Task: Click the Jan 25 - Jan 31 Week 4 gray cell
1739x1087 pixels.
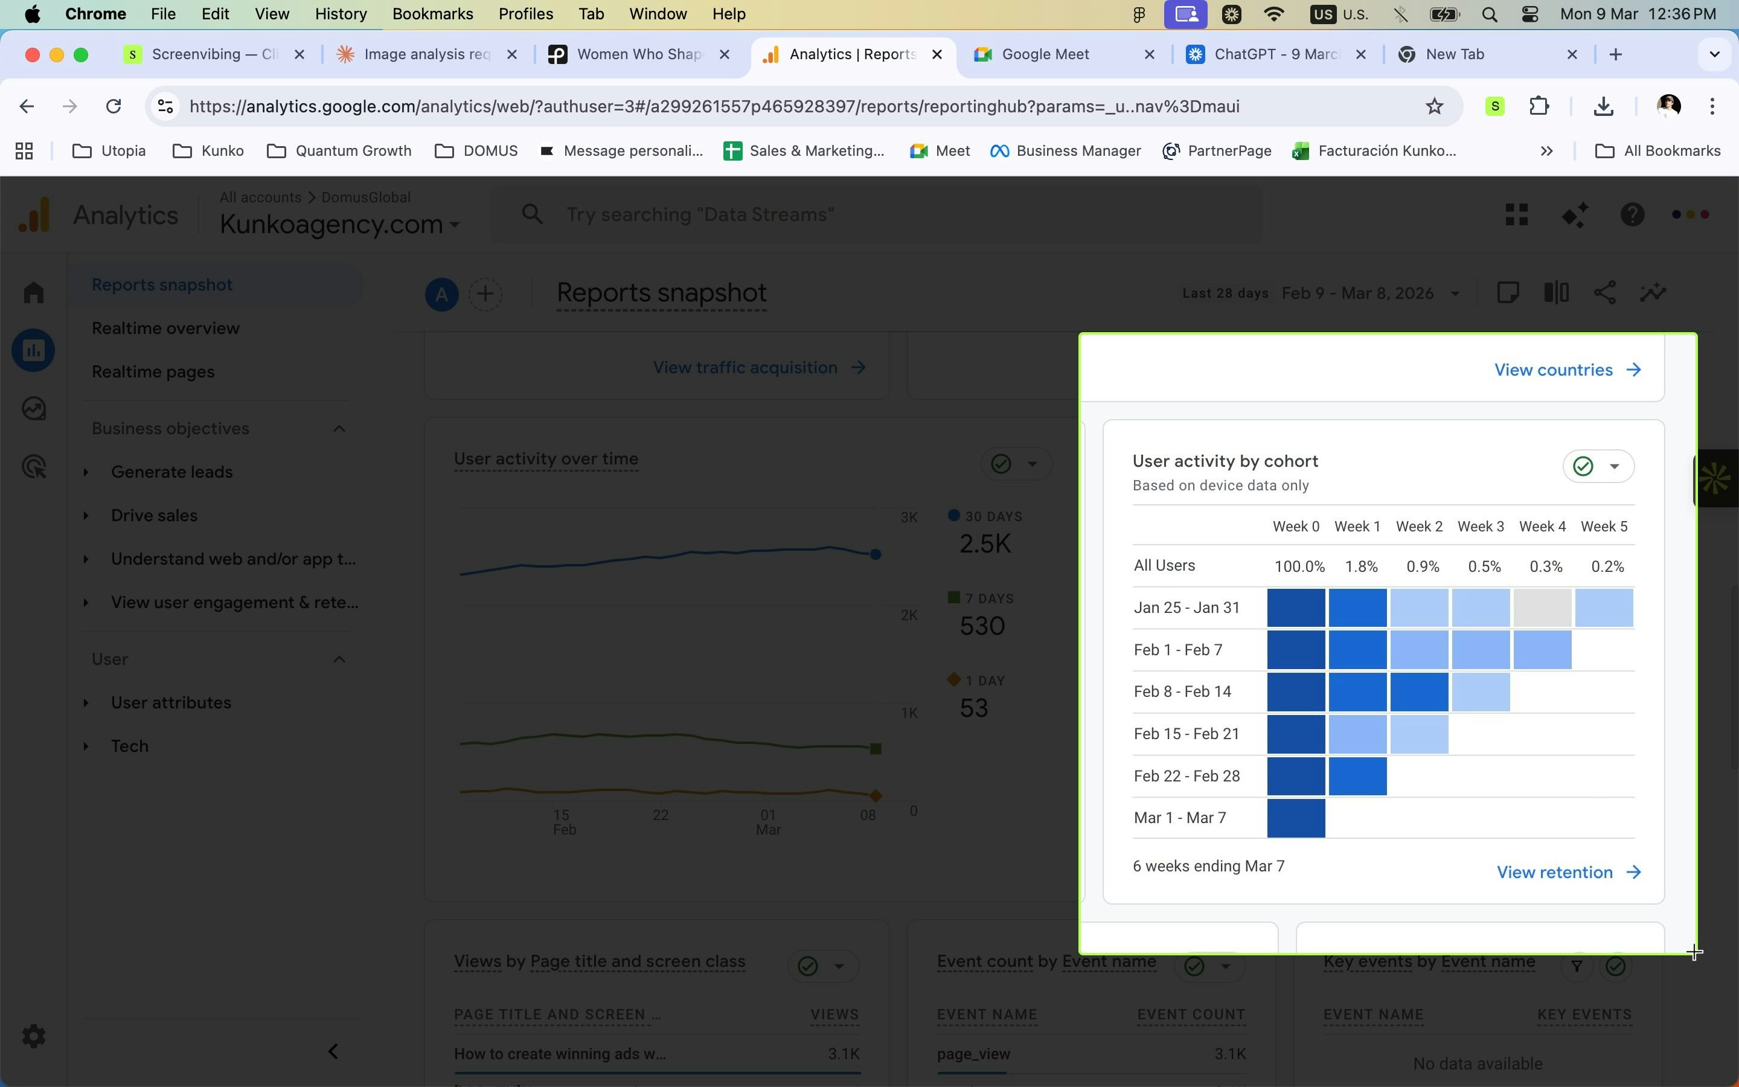Action: (x=1542, y=608)
